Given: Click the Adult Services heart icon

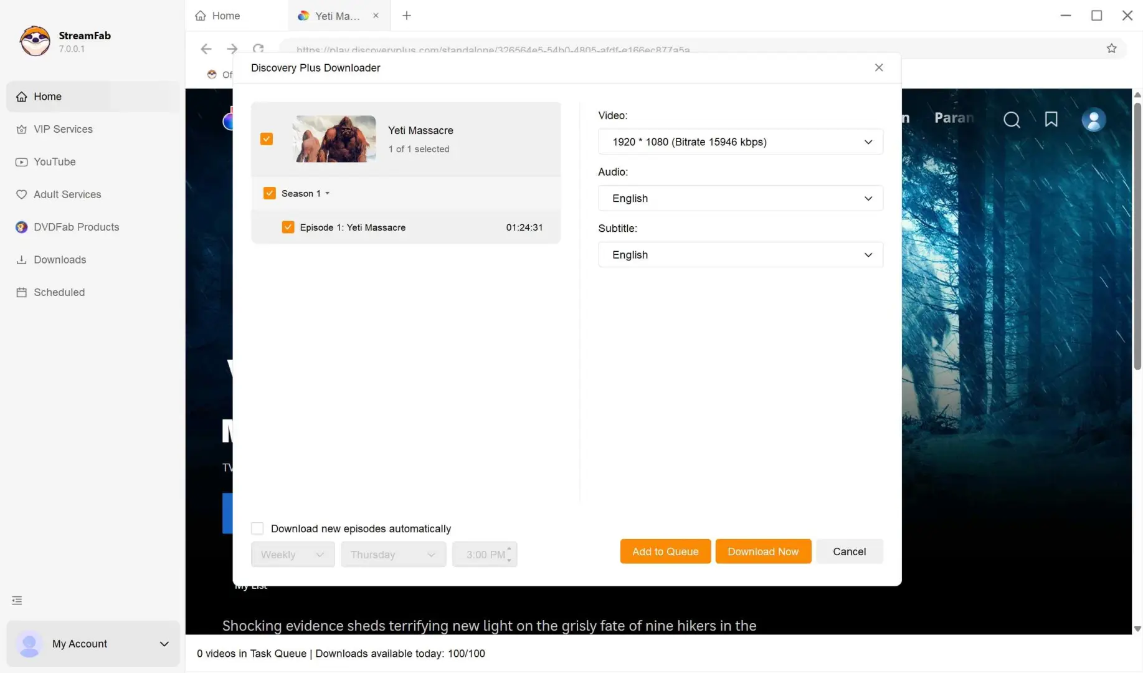Looking at the screenshot, I should click(x=21, y=194).
